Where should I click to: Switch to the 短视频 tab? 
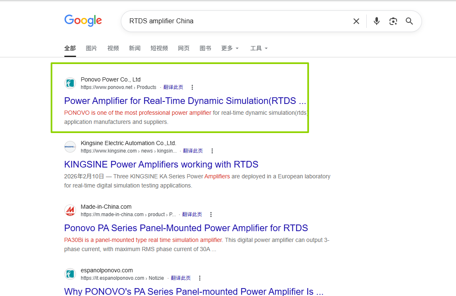click(x=159, y=48)
